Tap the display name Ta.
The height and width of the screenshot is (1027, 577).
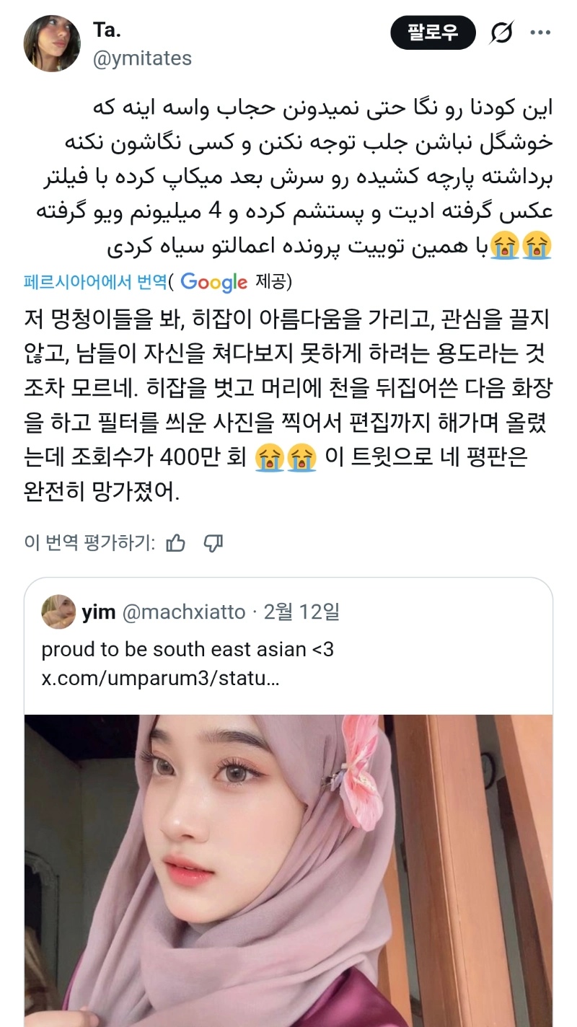click(107, 30)
